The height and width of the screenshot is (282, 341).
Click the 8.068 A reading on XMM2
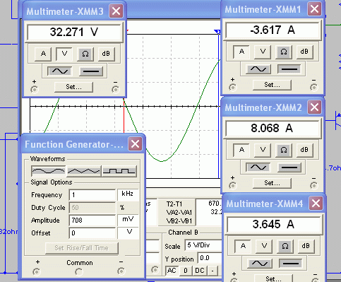272,128
